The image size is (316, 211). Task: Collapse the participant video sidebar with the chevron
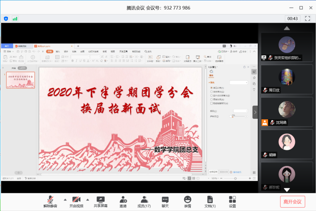[x=255, y=112]
